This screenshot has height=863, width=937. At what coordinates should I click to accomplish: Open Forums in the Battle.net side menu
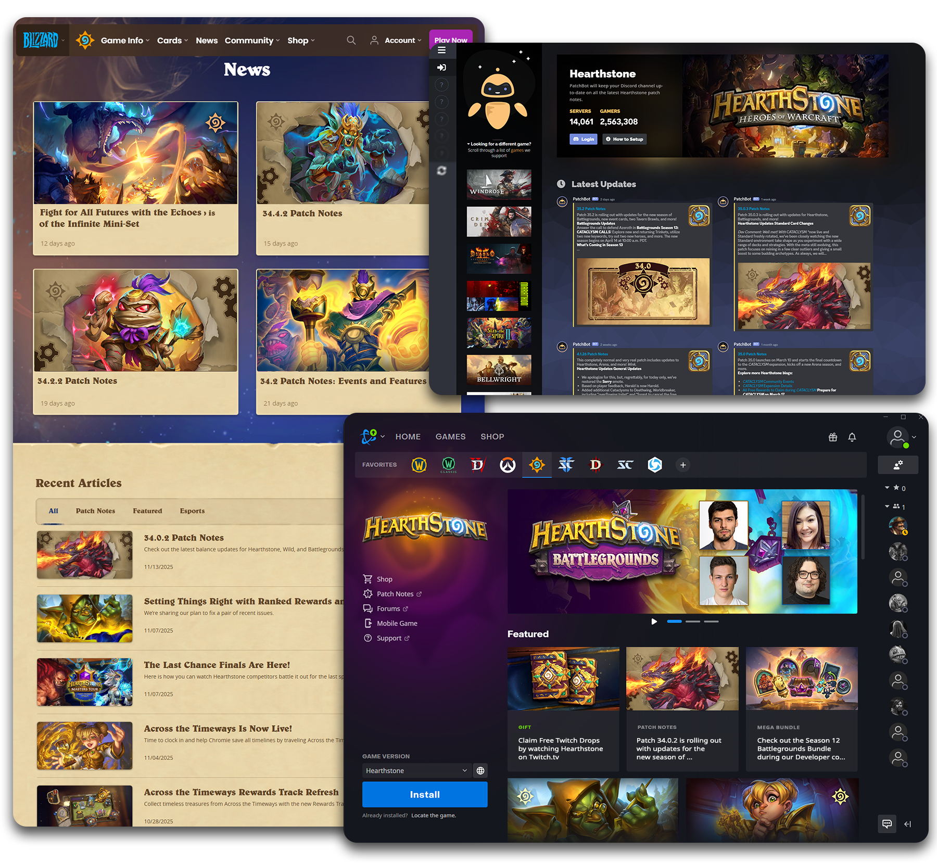point(386,608)
